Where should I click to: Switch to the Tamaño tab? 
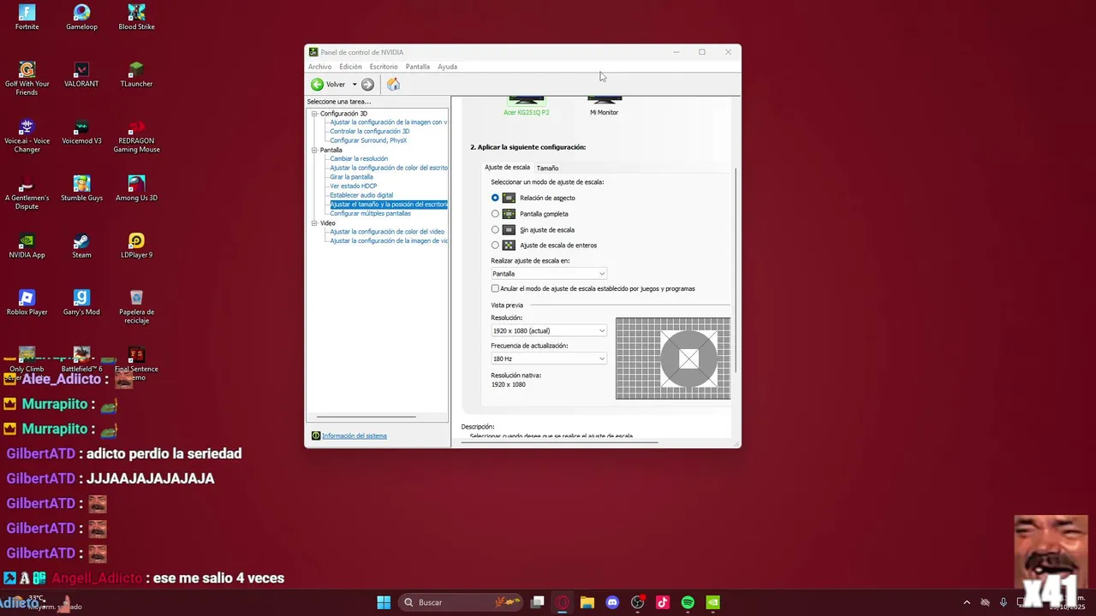pos(547,168)
